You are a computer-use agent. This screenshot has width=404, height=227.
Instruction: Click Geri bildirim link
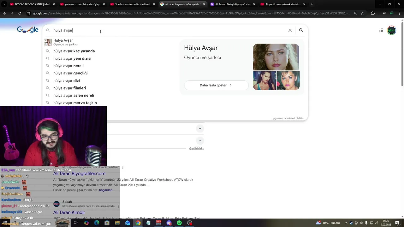[197, 148]
